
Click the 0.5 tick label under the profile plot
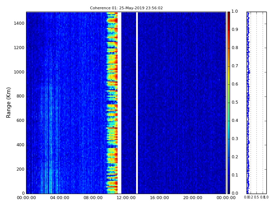point(256,197)
